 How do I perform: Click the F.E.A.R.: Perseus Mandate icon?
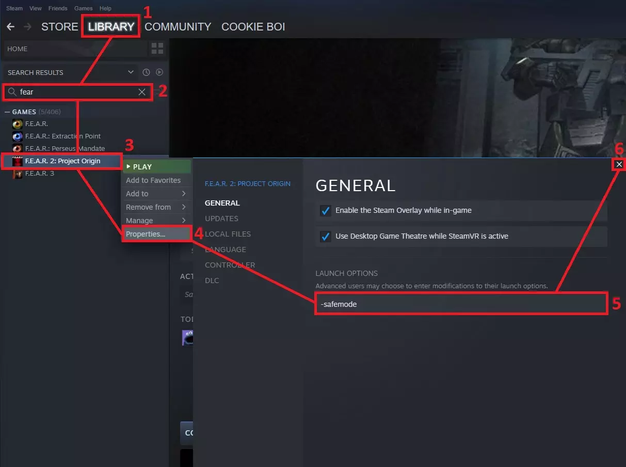coord(18,149)
